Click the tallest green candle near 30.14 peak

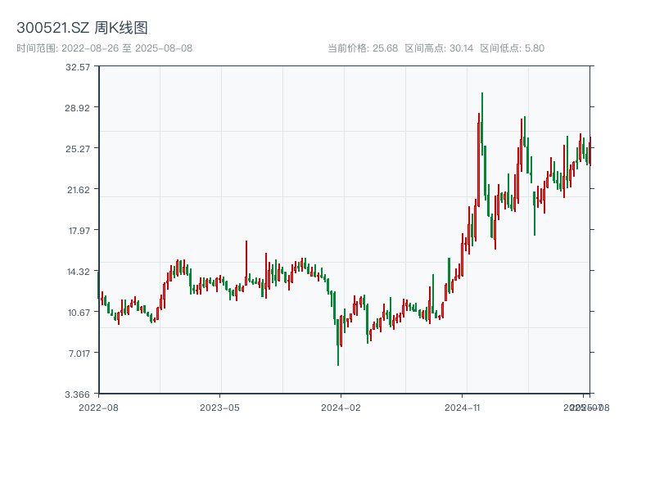482,124
